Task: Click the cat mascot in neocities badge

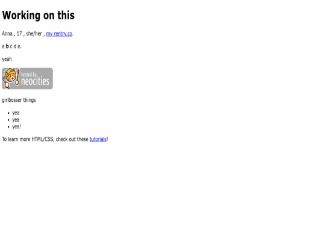Action: click(x=11, y=76)
